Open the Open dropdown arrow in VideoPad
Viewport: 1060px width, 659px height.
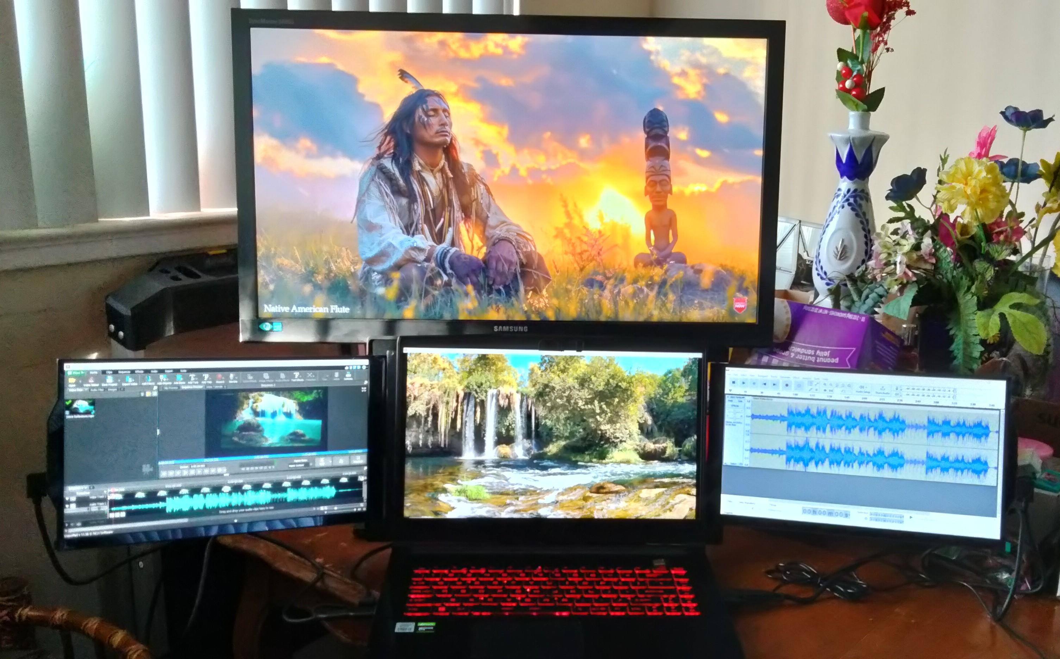pos(80,381)
